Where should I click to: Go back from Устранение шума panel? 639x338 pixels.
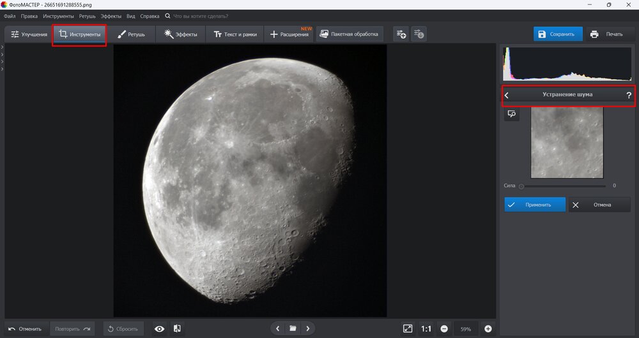(x=507, y=95)
